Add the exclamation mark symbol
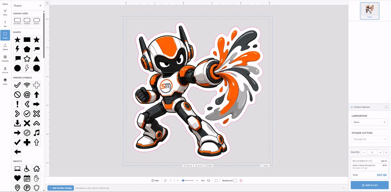Image resolution: width=391 pixels, height=192 pixels. (x=17, y=104)
